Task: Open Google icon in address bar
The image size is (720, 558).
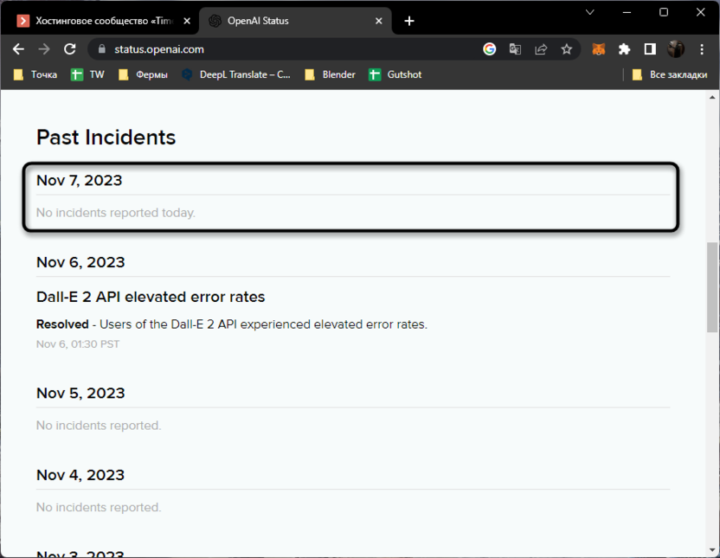Action: click(490, 49)
